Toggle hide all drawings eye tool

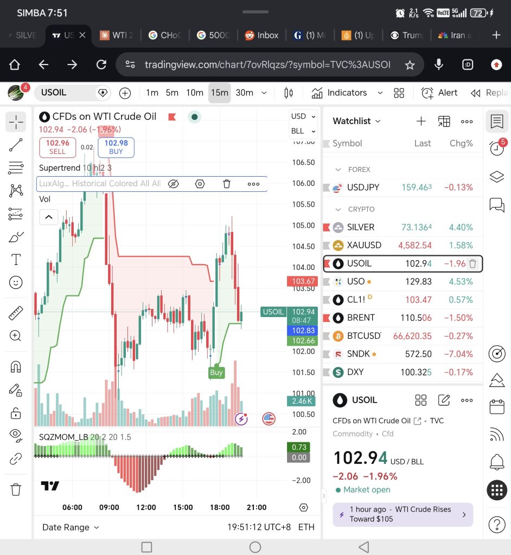(16, 436)
